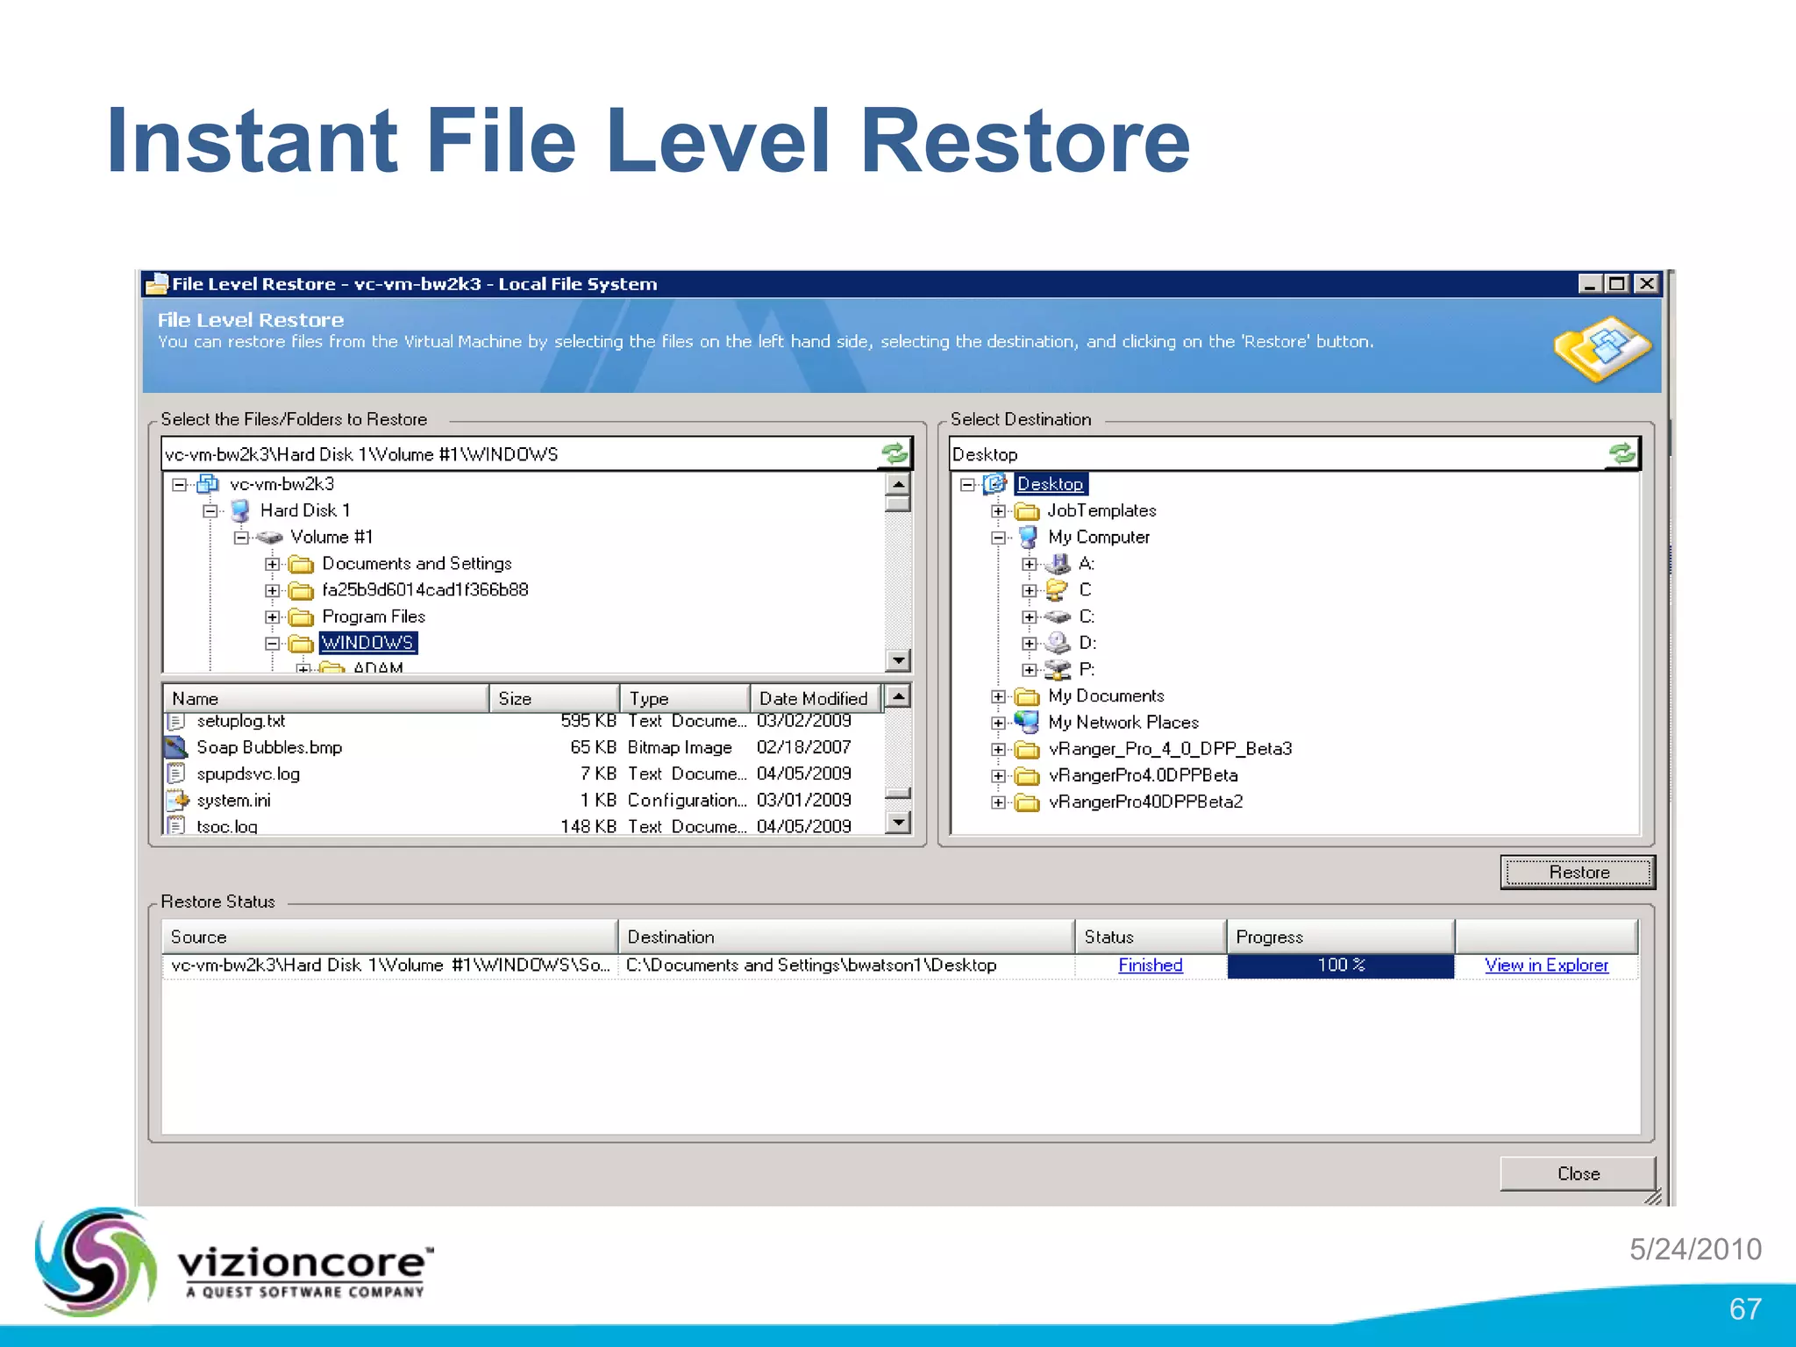
Task: Click the source path input field
Action: [522, 454]
